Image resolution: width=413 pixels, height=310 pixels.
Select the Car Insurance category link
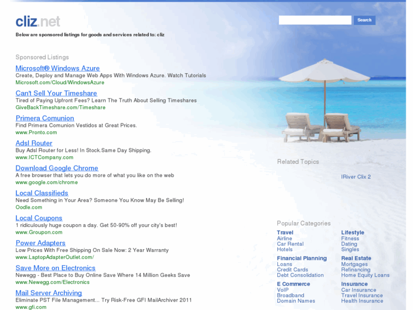(358, 290)
